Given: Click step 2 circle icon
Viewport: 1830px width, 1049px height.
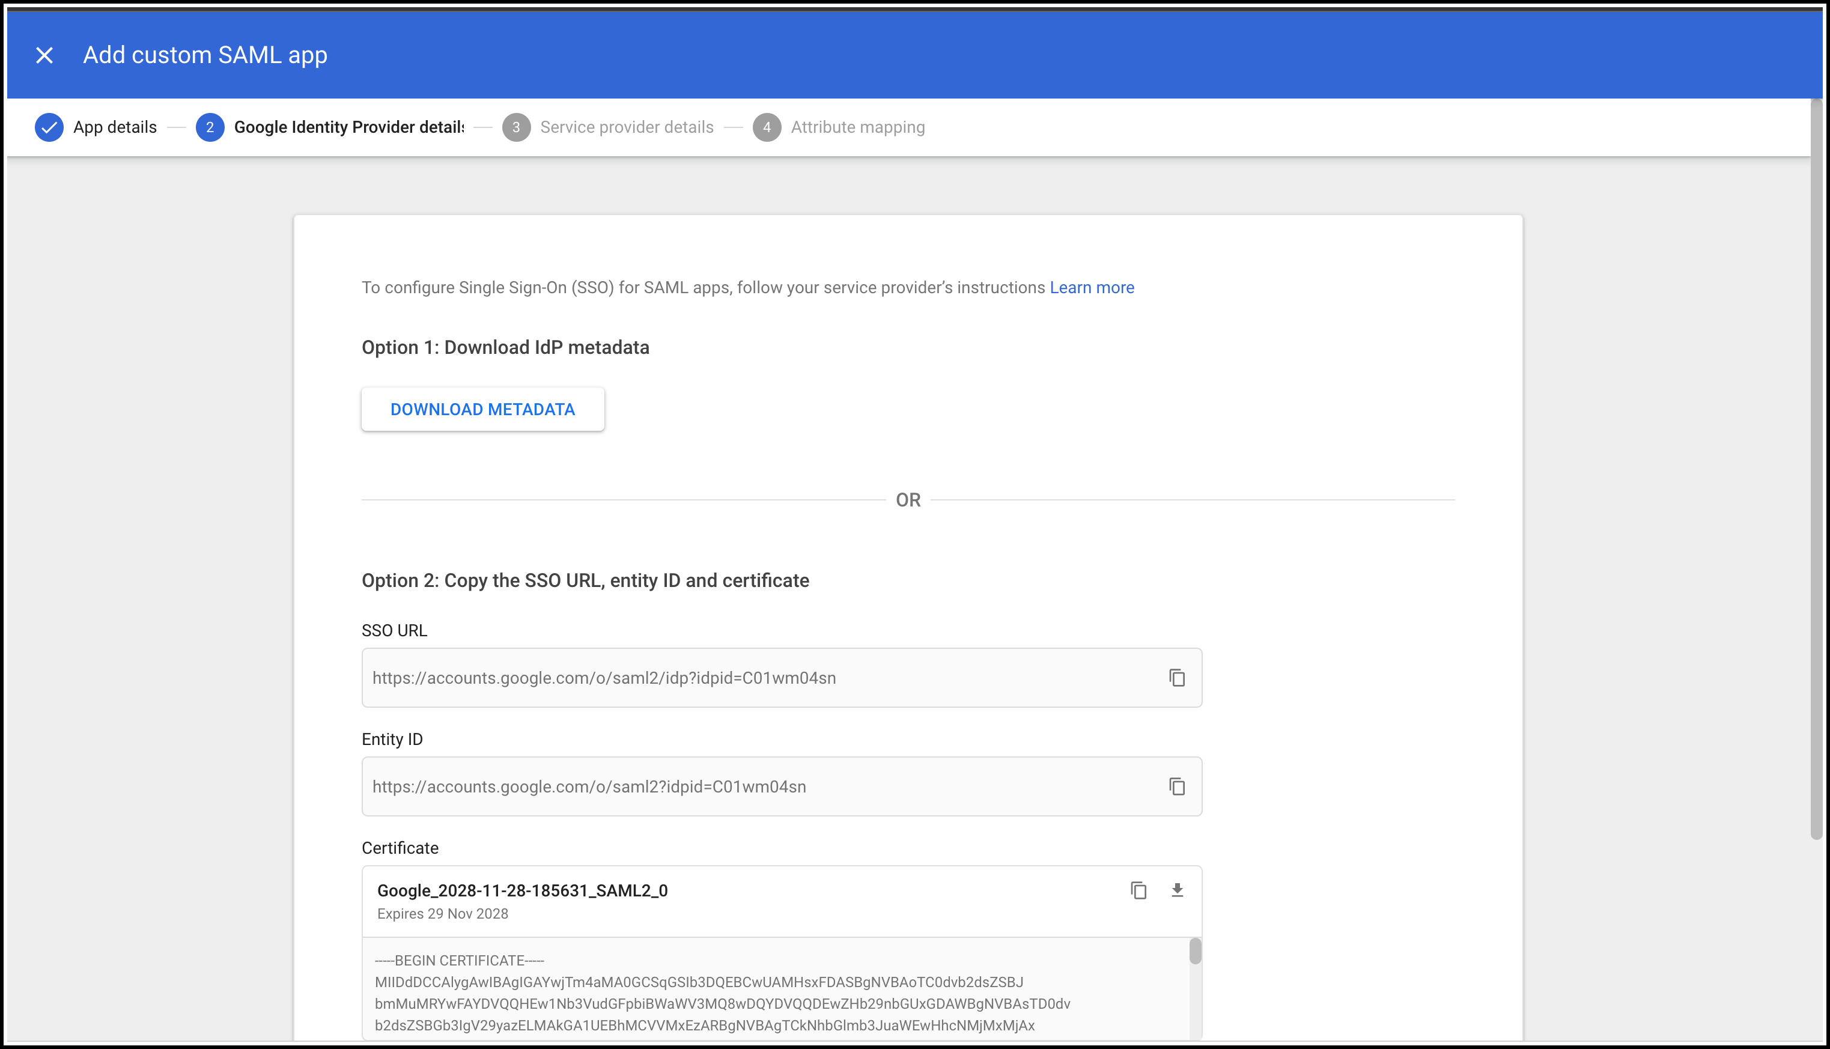Looking at the screenshot, I should [x=210, y=127].
